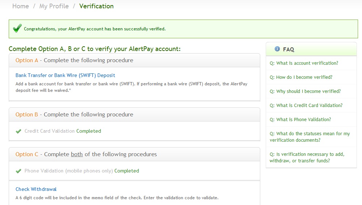Open FAQ about verification document statuses
The width and height of the screenshot is (362, 205).
click(310, 137)
